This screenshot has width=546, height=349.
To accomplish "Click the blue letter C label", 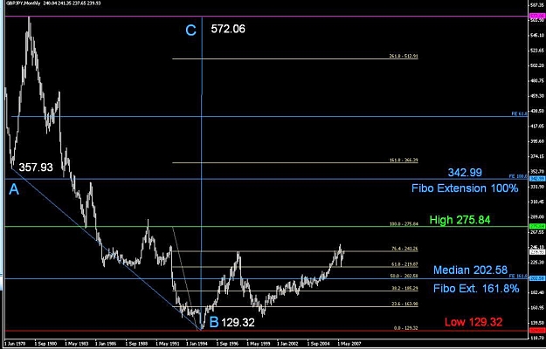I will point(190,31).
